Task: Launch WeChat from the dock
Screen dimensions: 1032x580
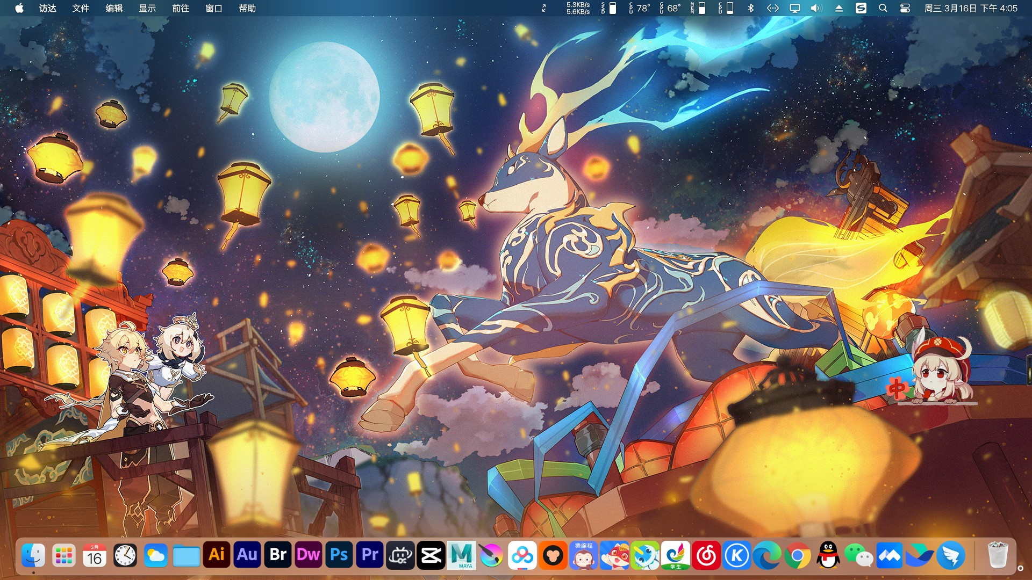Action: tap(859, 555)
